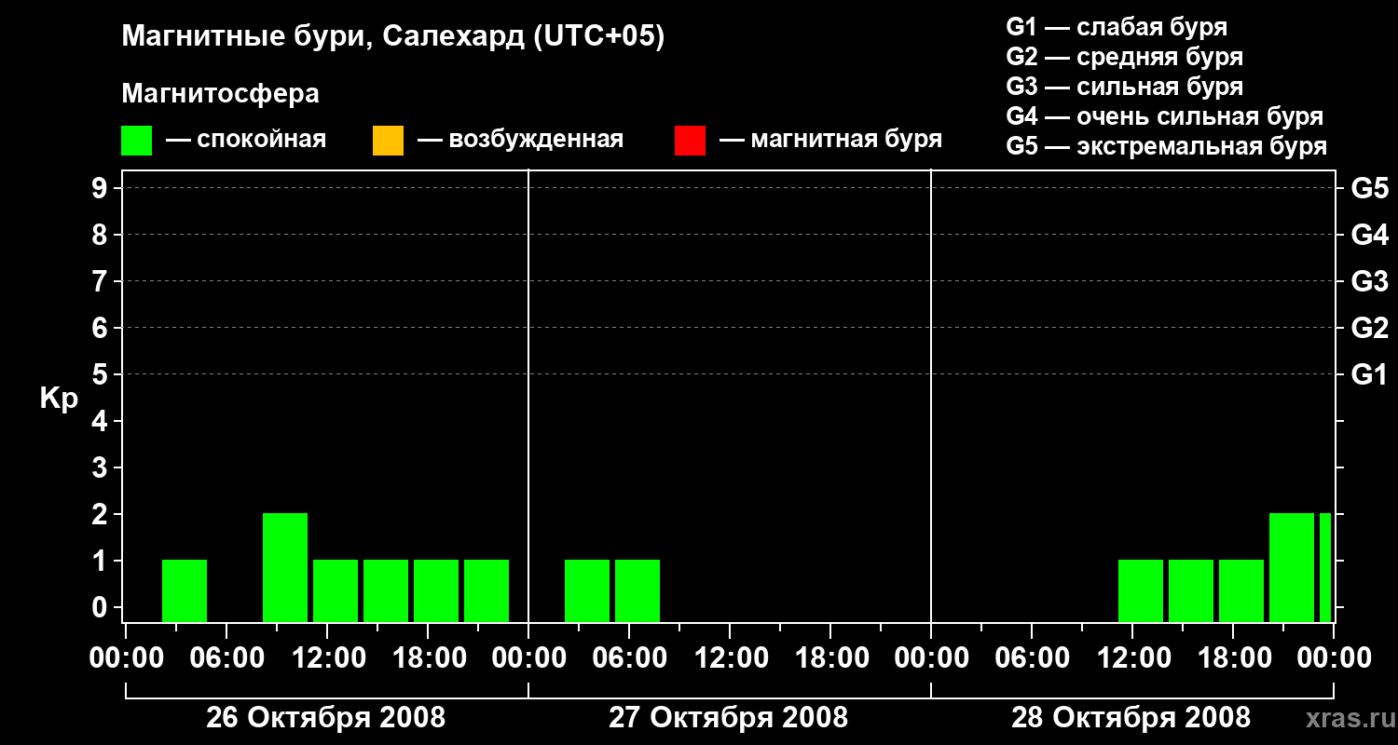1398x745 pixels.
Task: Select the chart title 'Магнитные бури, Салехард (UTC+05)'
Action: [393, 37]
